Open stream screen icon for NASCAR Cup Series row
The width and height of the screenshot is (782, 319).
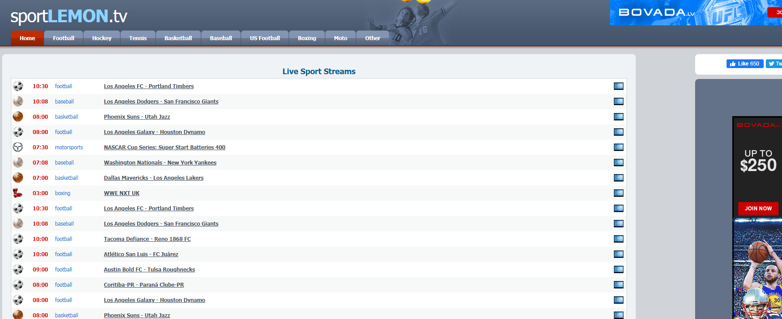619,147
